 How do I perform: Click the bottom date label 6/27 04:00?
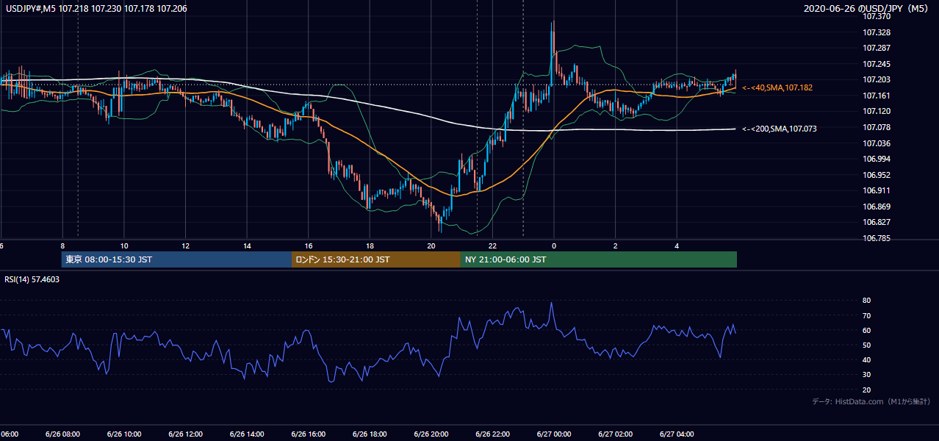point(677,434)
